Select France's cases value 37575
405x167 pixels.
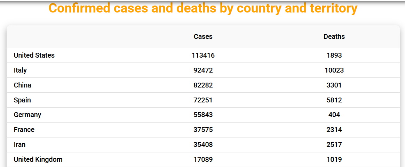coord(203,130)
